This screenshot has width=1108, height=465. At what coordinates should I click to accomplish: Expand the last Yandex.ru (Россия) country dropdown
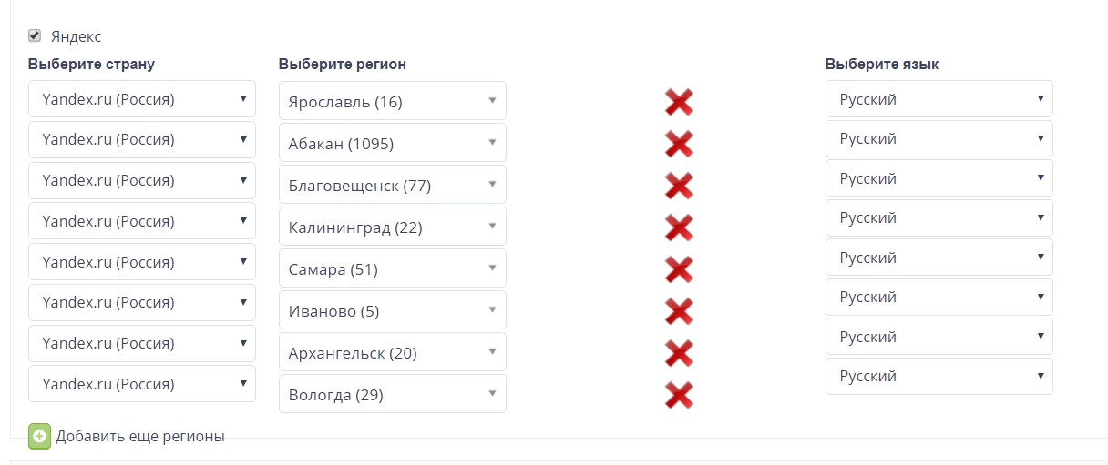click(x=142, y=383)
